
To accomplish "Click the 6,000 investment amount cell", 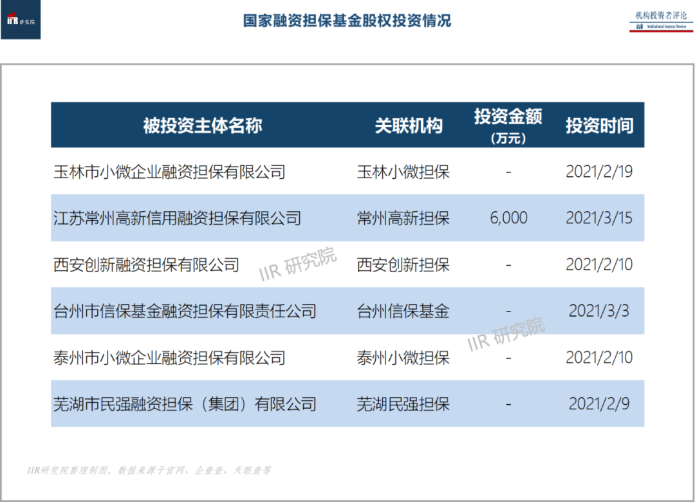I will tap(508, 218).
